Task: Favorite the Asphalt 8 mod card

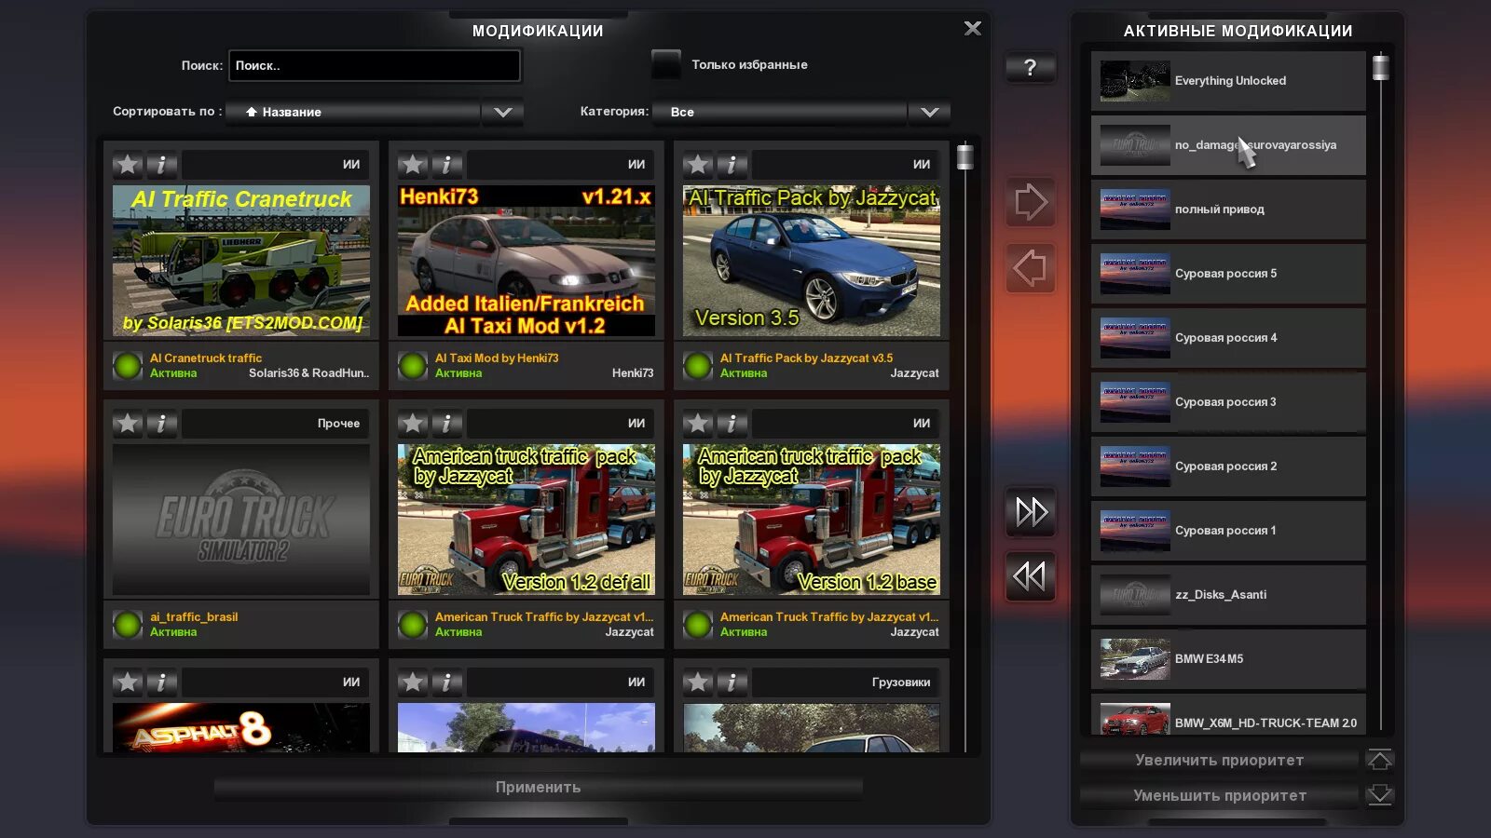Action: tap(128, 683)
